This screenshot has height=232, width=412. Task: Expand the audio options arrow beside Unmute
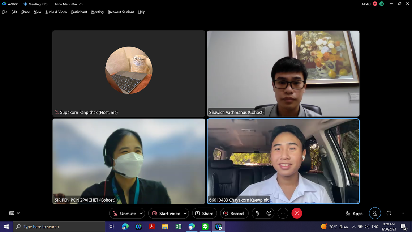click(x=141, y=214)
